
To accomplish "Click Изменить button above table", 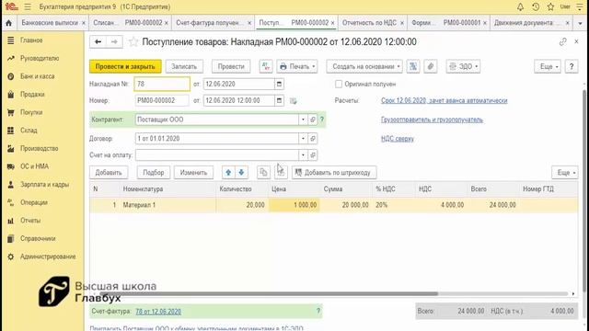I will (x=193, y=173).
